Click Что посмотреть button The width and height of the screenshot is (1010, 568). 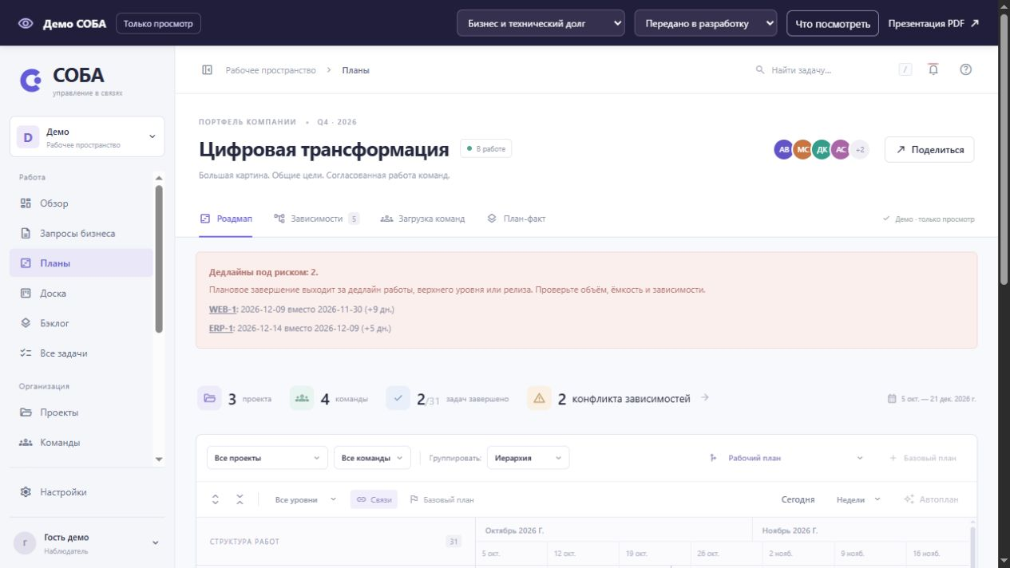pyautogui.click(x=833, y=23)
